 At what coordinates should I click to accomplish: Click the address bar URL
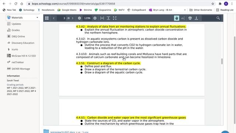click(x=73, y=4)
